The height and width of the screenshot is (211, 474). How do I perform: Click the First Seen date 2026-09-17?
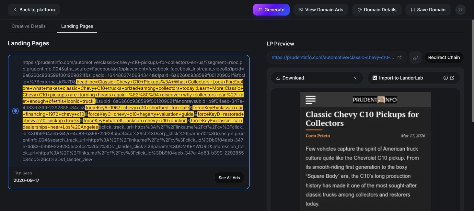point(26,180)
